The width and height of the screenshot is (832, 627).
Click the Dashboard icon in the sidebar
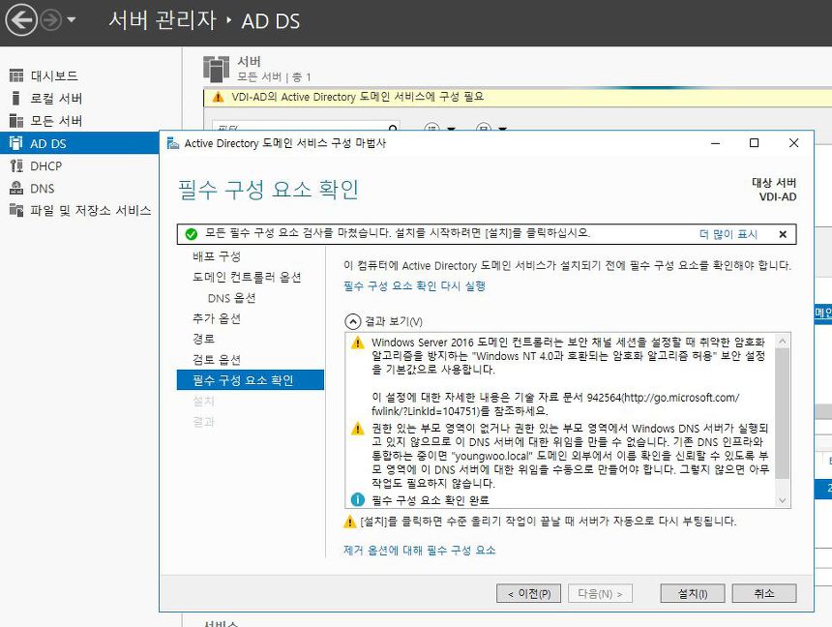(x=16, y=75)
